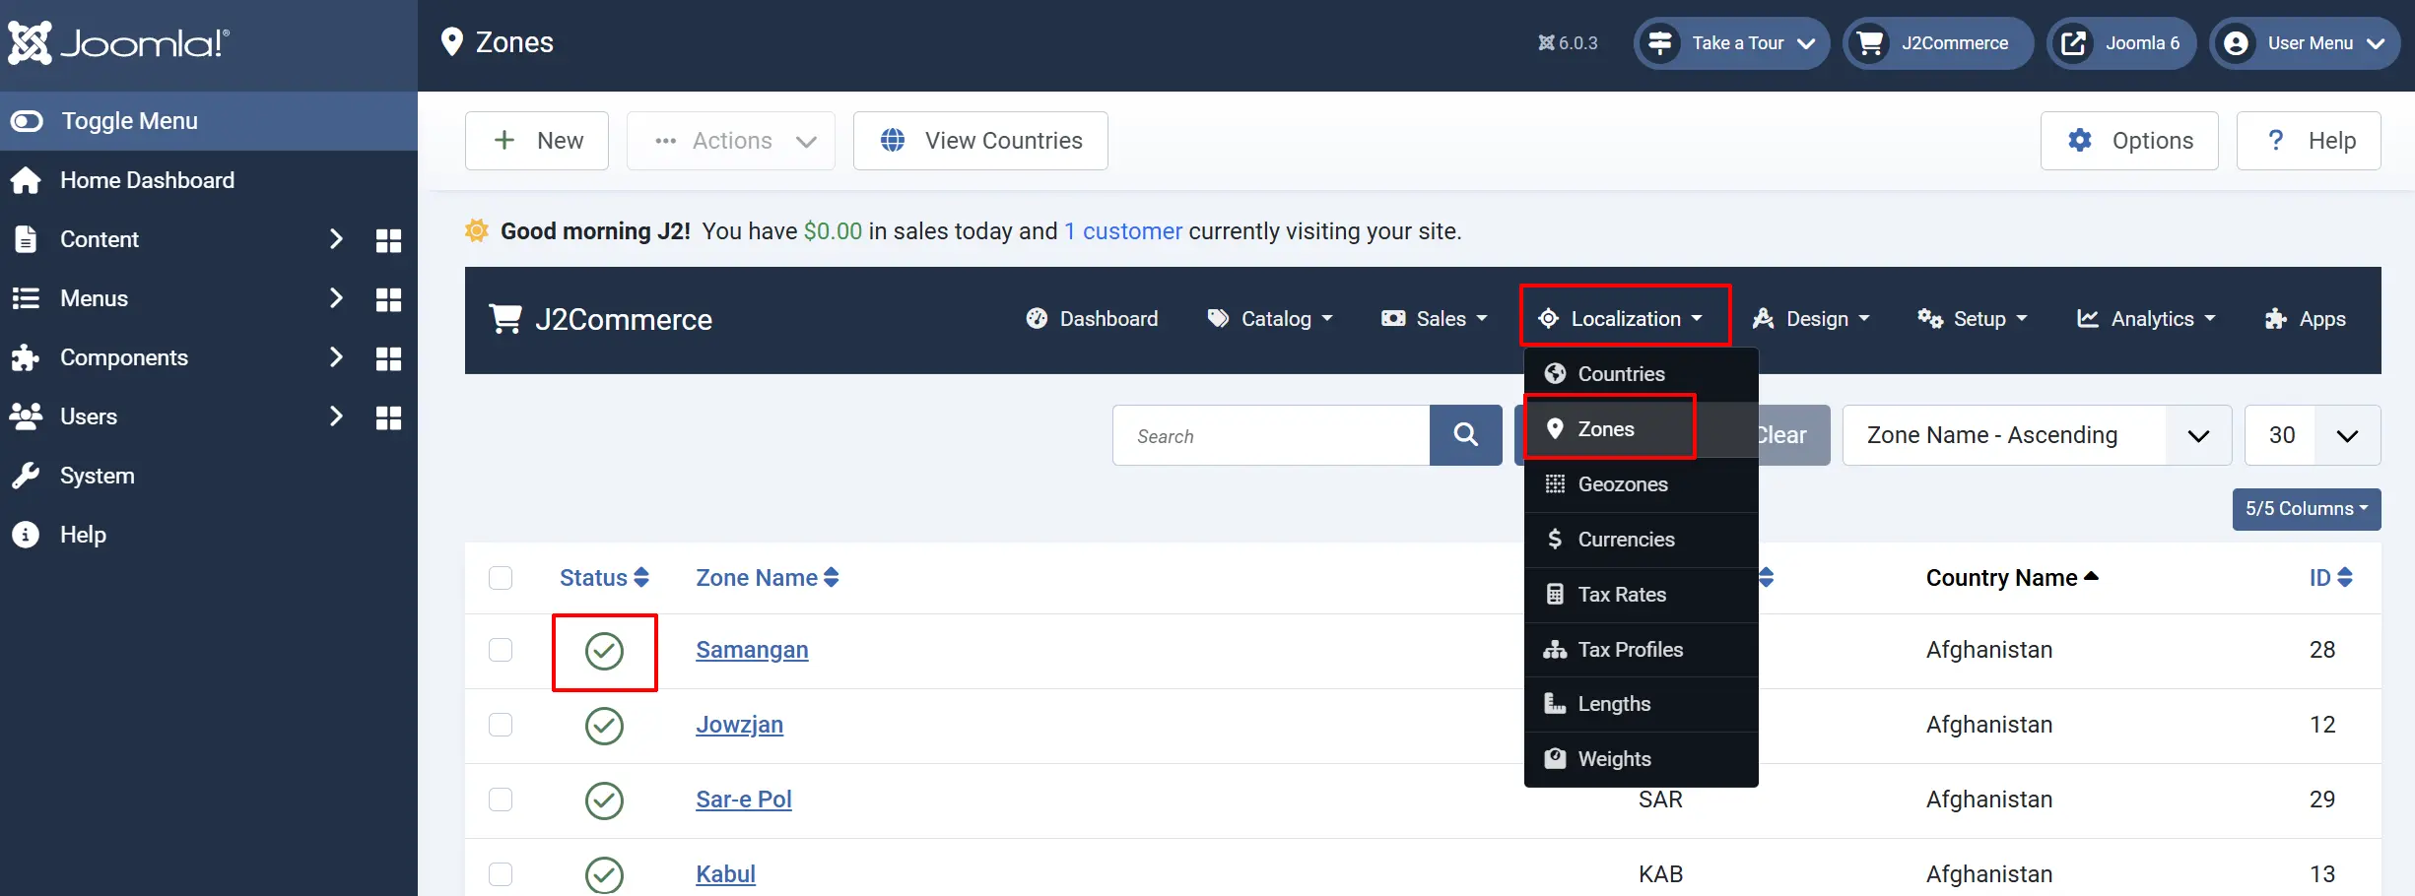Image resolution: width=2415 pixels, height=896 pixels.
Task: Expand the Catalog menu
Action: [x=1270, y=319]
